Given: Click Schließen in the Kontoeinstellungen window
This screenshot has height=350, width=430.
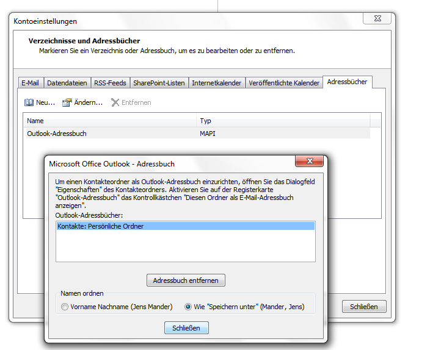Looking at the screenshot, I should point(364,307).
